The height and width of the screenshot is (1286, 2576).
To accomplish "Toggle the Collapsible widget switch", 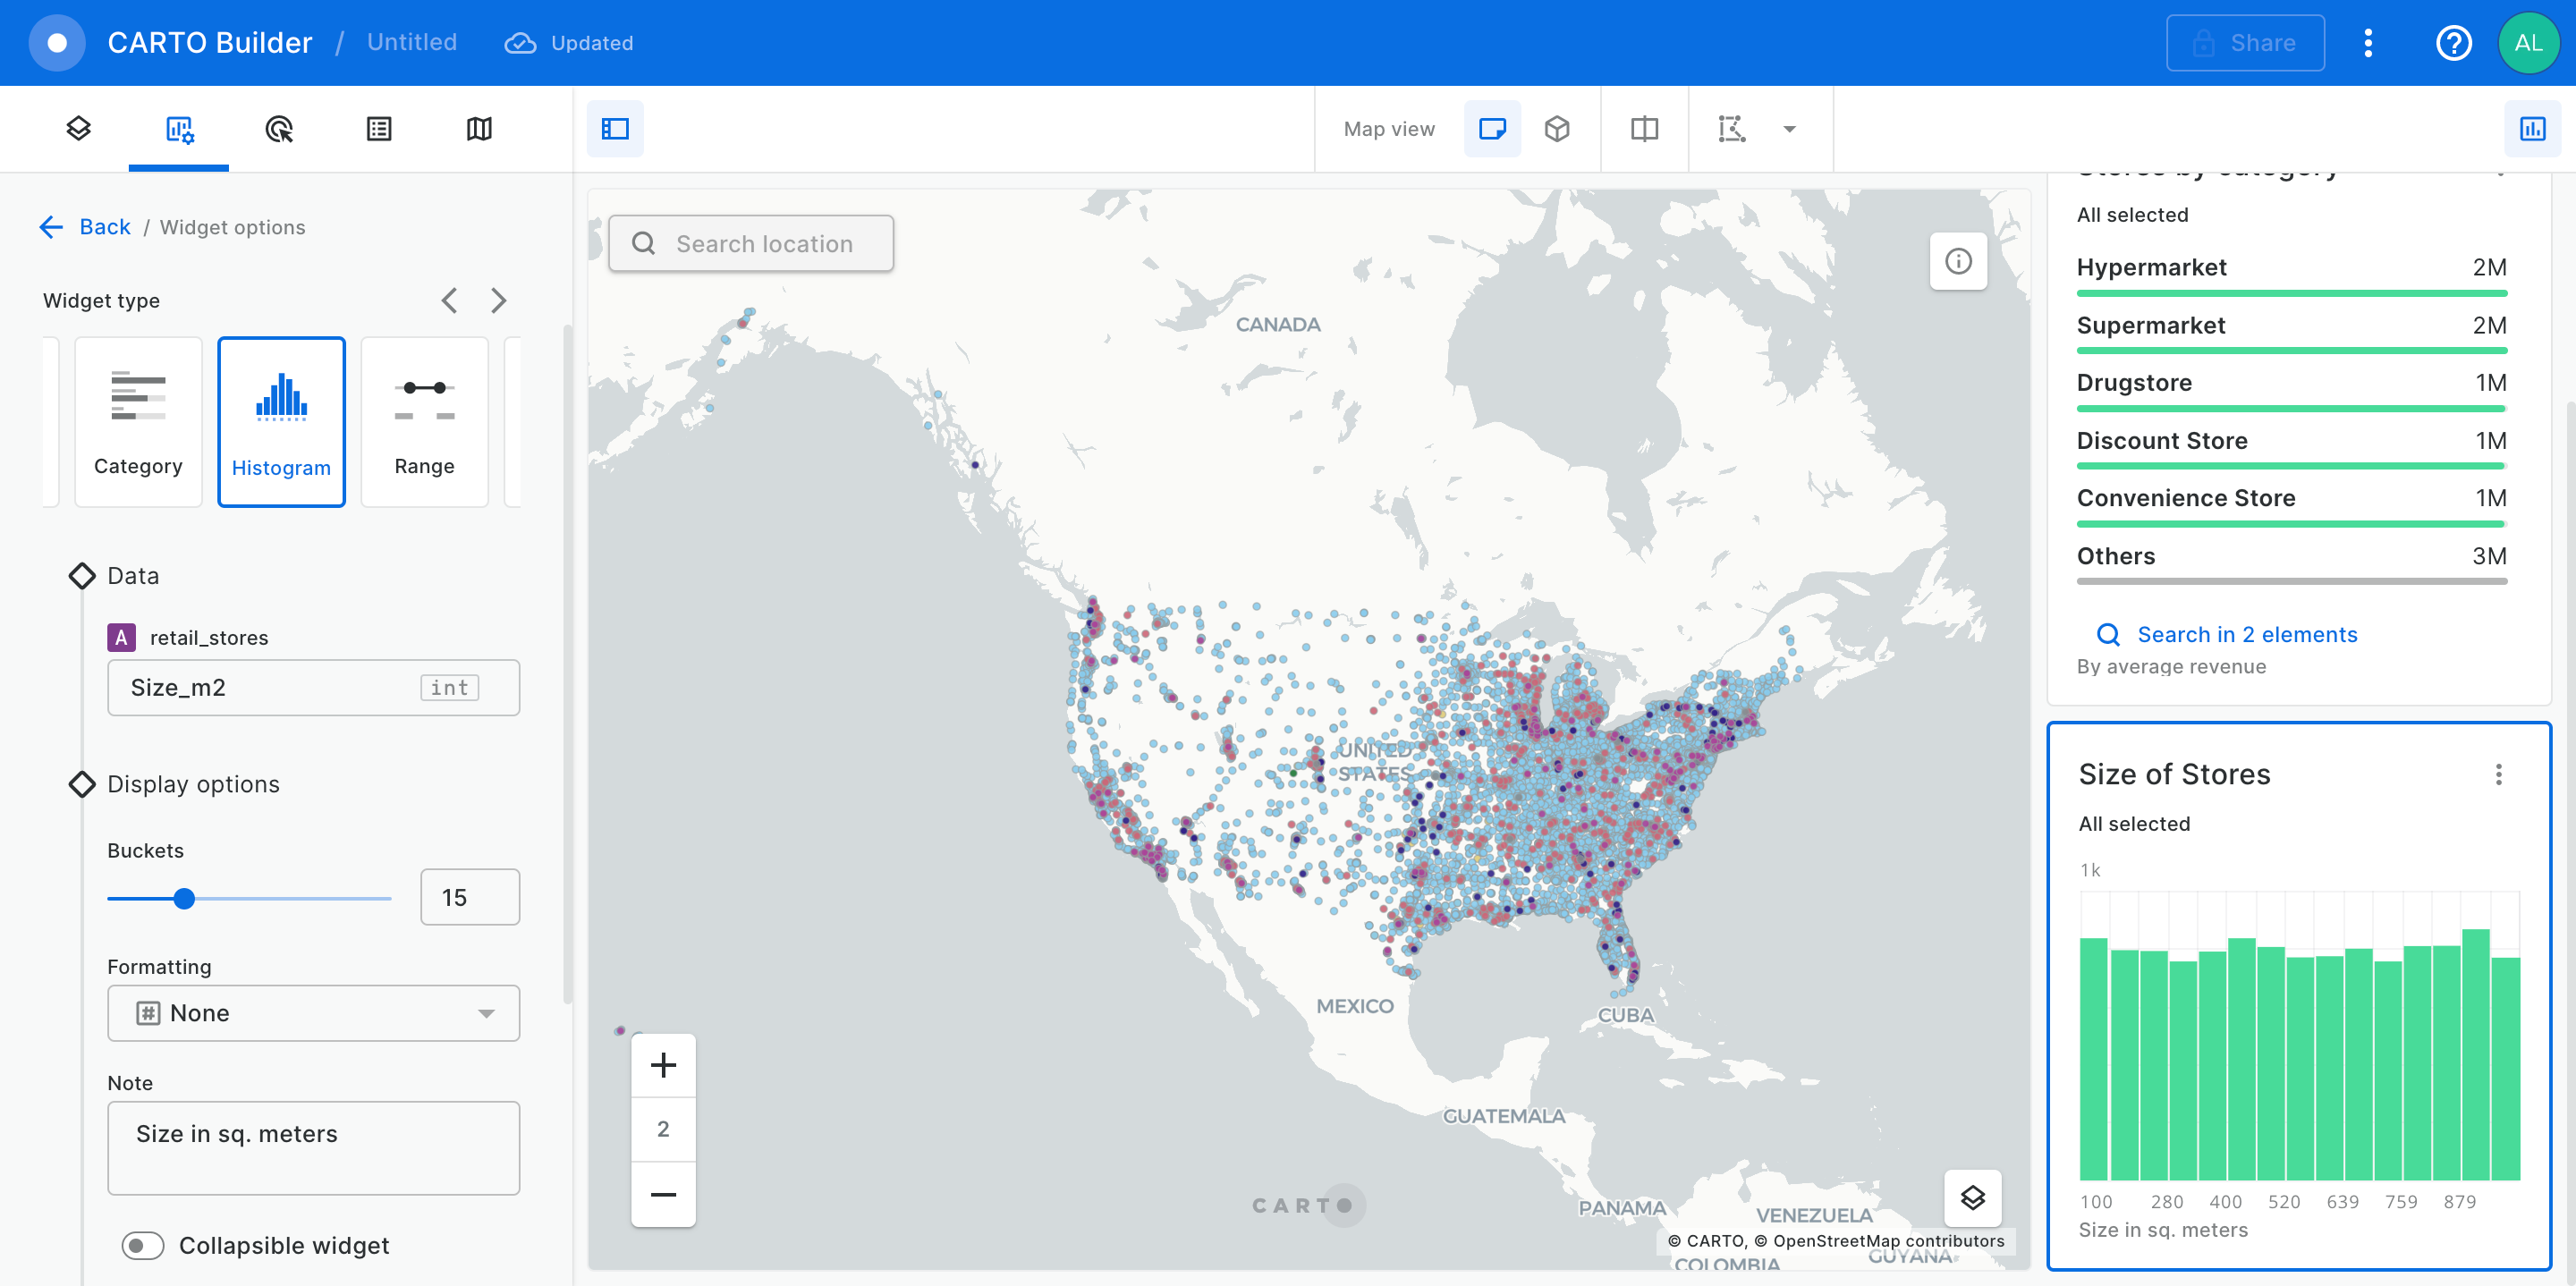I will point(143,1245).
